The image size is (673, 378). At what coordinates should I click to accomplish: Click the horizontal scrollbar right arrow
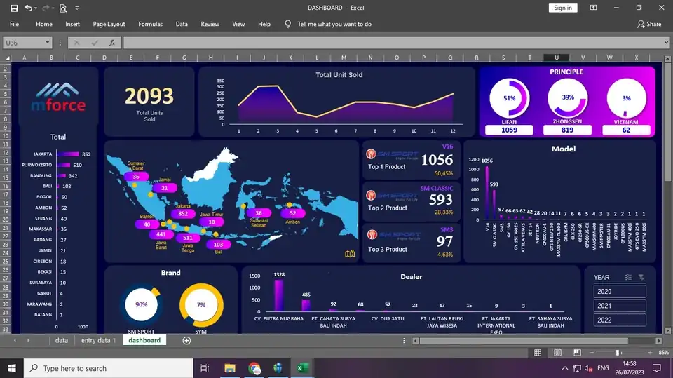tap(659, 341)
